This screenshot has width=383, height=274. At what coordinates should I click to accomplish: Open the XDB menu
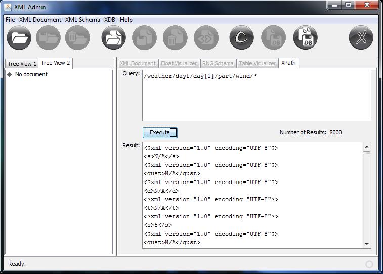click(110, 20)
